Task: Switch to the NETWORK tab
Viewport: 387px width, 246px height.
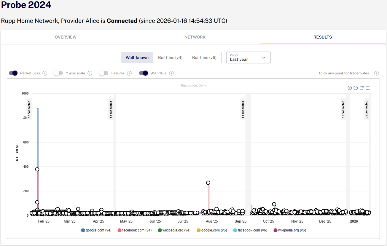Action: tap(195, 37)
